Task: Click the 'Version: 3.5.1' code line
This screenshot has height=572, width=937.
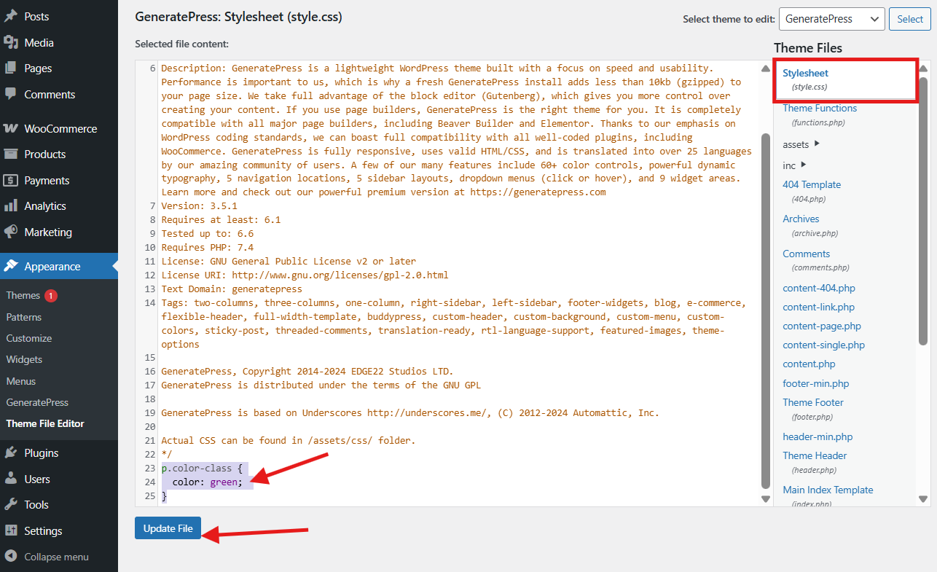Action: point(199,205)
